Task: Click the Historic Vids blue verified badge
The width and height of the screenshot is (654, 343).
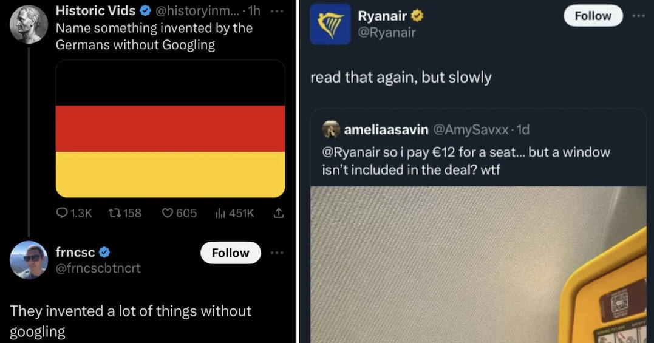Action: coord(145,11)
